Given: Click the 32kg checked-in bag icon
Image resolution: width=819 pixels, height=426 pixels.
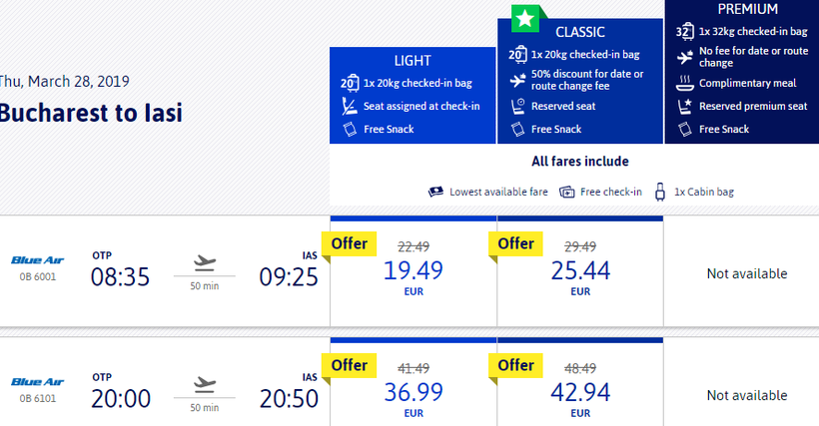Looking at the screenshot, I should tap(685, 31).
